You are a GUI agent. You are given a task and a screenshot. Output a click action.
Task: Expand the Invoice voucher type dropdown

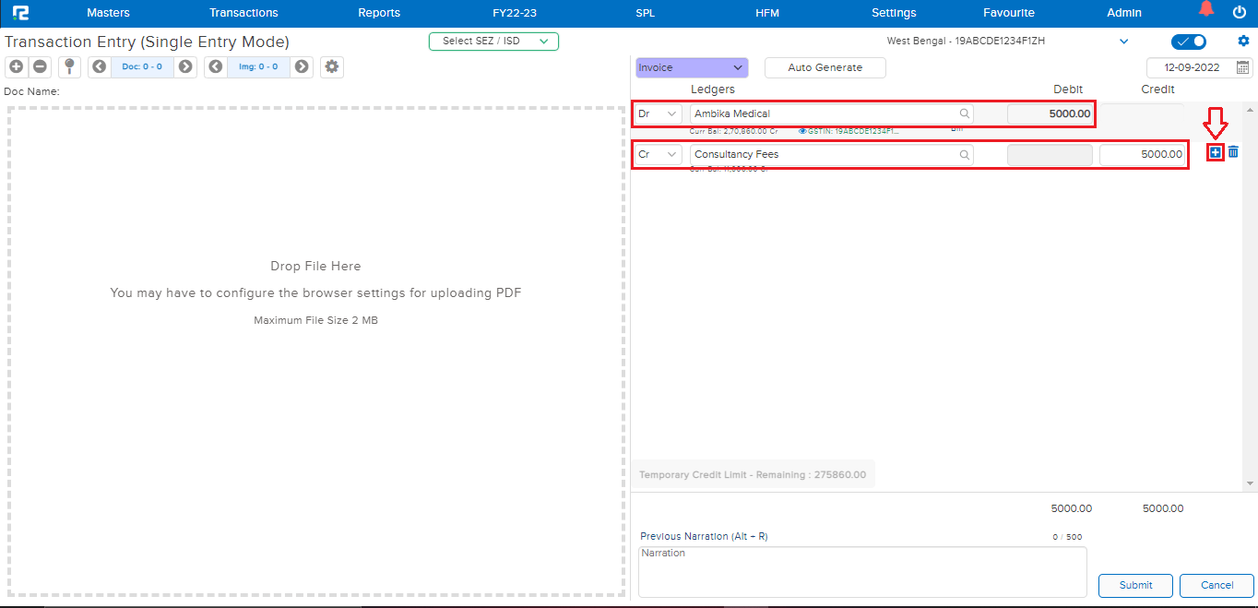pos(691,67)
